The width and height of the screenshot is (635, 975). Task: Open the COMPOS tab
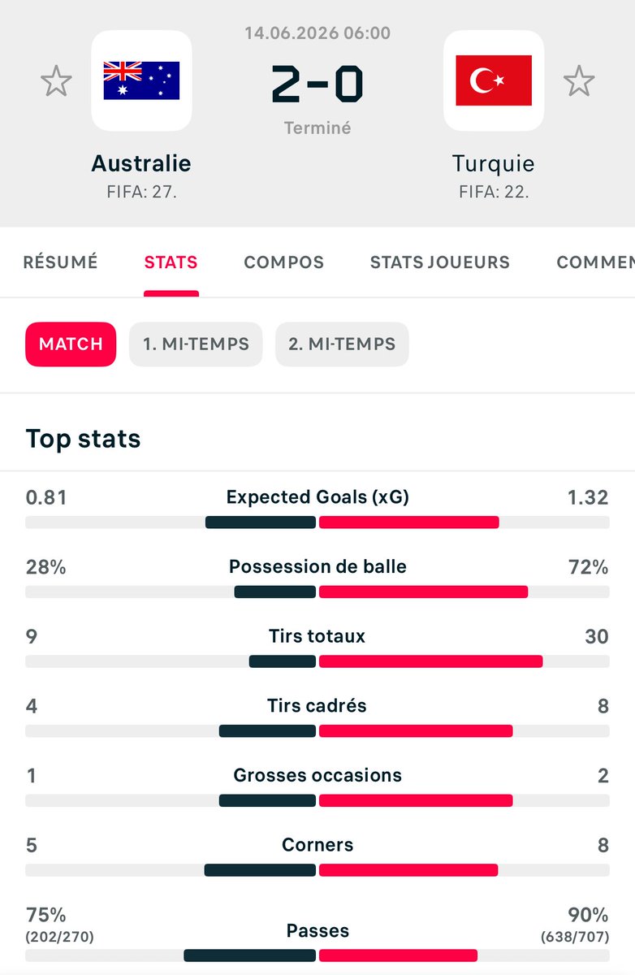click(284, 262)
